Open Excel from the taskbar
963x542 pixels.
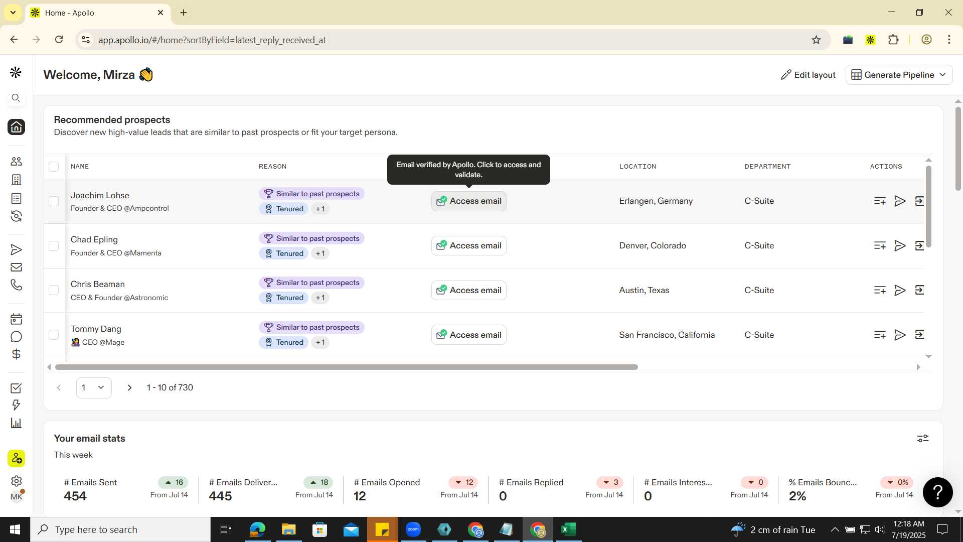568,529
